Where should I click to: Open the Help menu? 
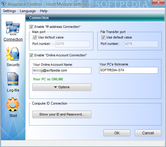pos(44,11)
